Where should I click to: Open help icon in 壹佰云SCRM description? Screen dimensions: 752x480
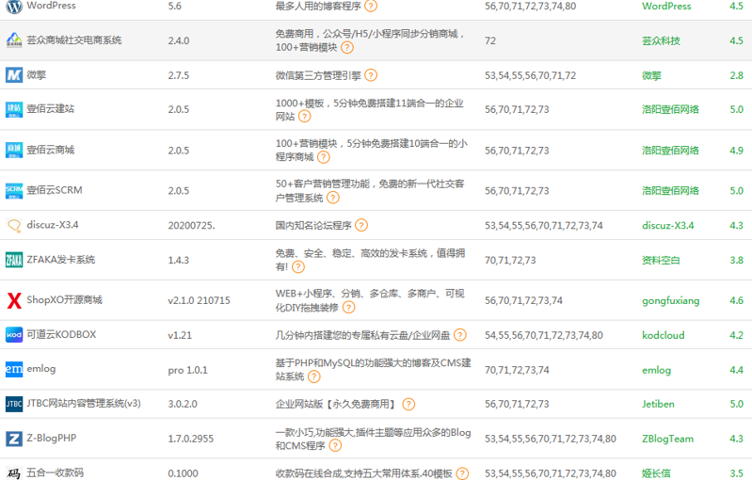click(333, 198)
